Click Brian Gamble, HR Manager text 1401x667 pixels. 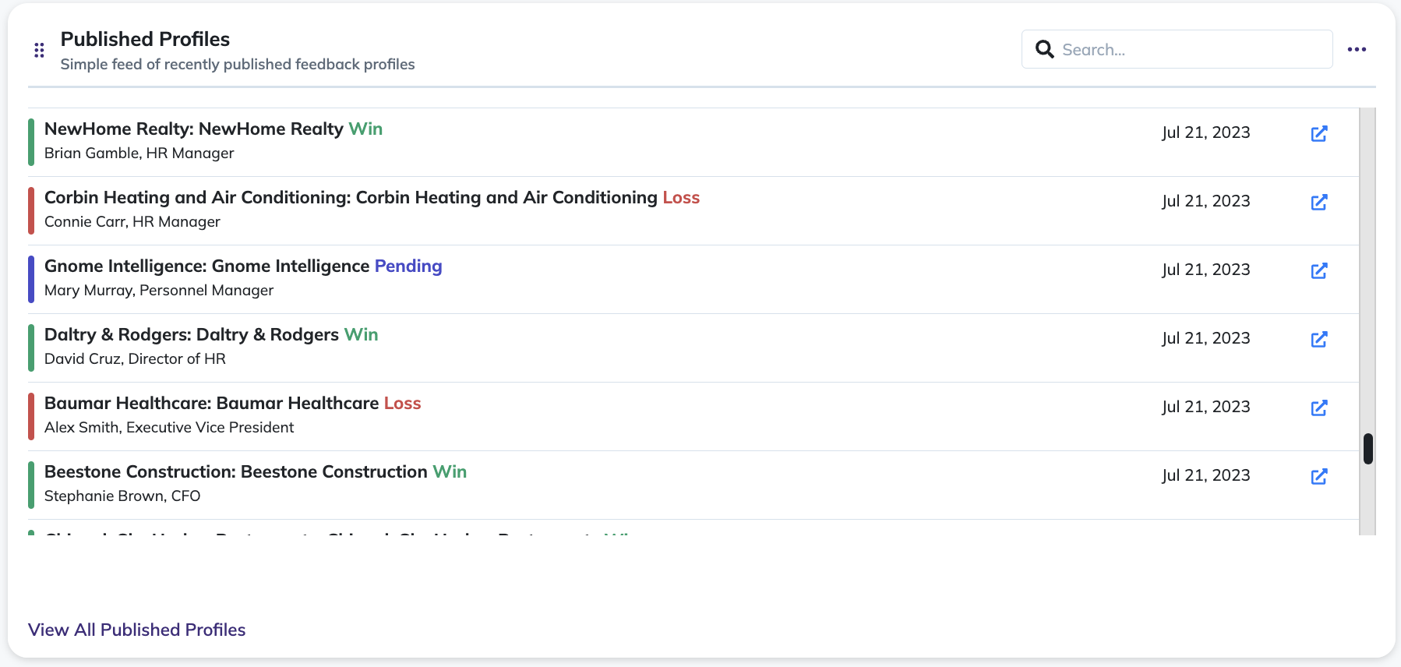click(139, 154)
